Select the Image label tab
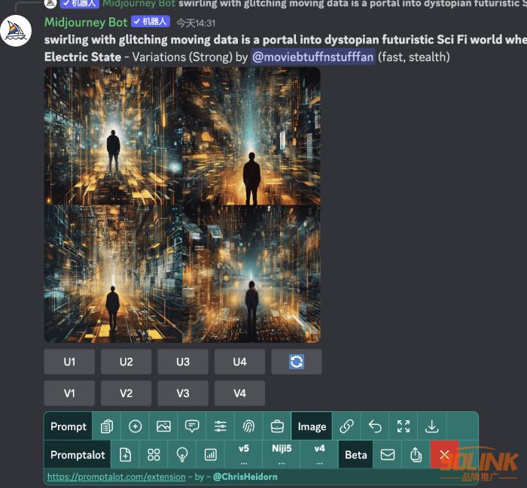 pos(312,426)
